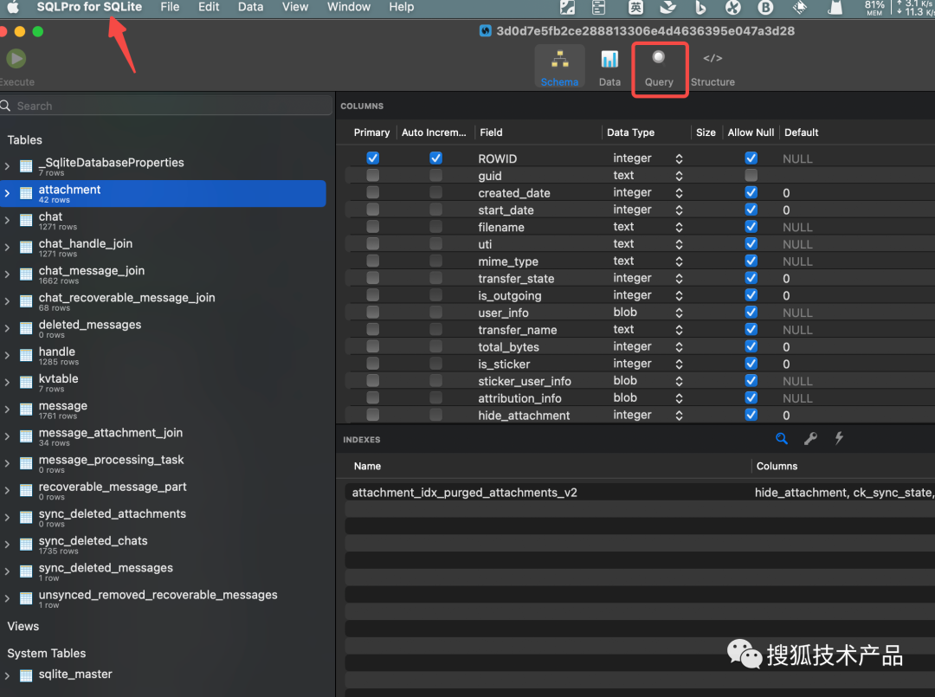The width and height of the screenshot is (935, 697).
Task: Open the Apple menu
Action: pos(12,7)
